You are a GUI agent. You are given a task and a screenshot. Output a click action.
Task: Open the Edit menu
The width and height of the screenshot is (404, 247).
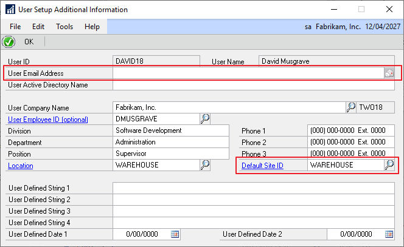(38, 27)
